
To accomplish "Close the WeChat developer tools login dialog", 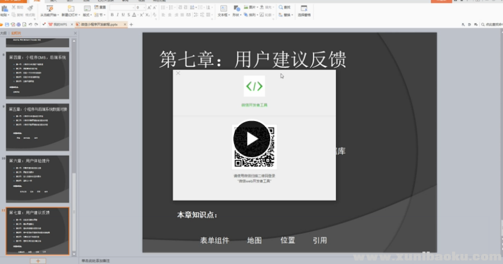I will click(178, 73).
